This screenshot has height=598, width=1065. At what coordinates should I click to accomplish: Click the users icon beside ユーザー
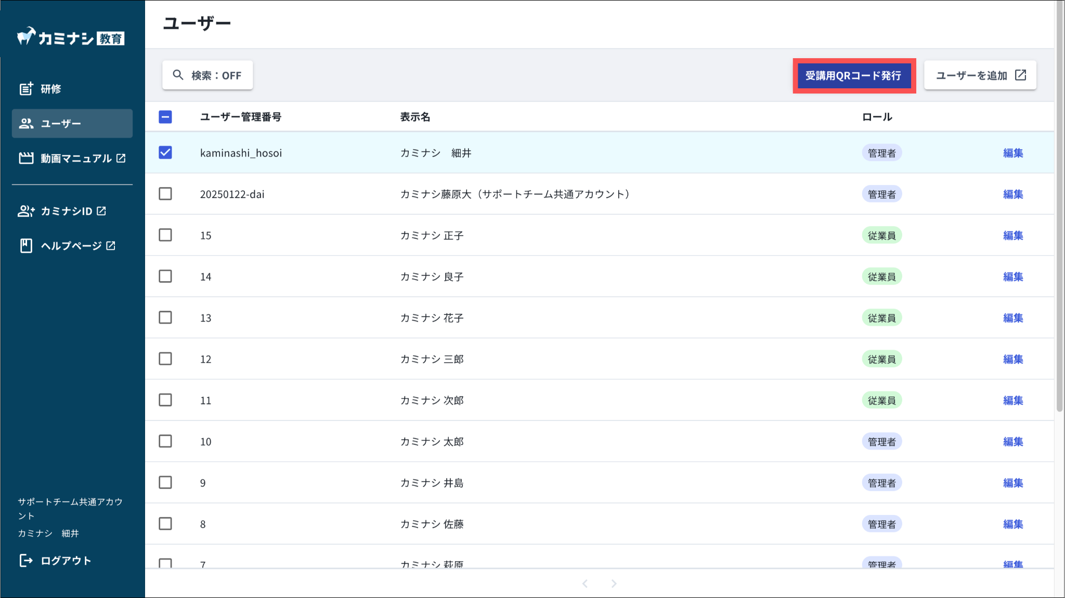(27, 124)
